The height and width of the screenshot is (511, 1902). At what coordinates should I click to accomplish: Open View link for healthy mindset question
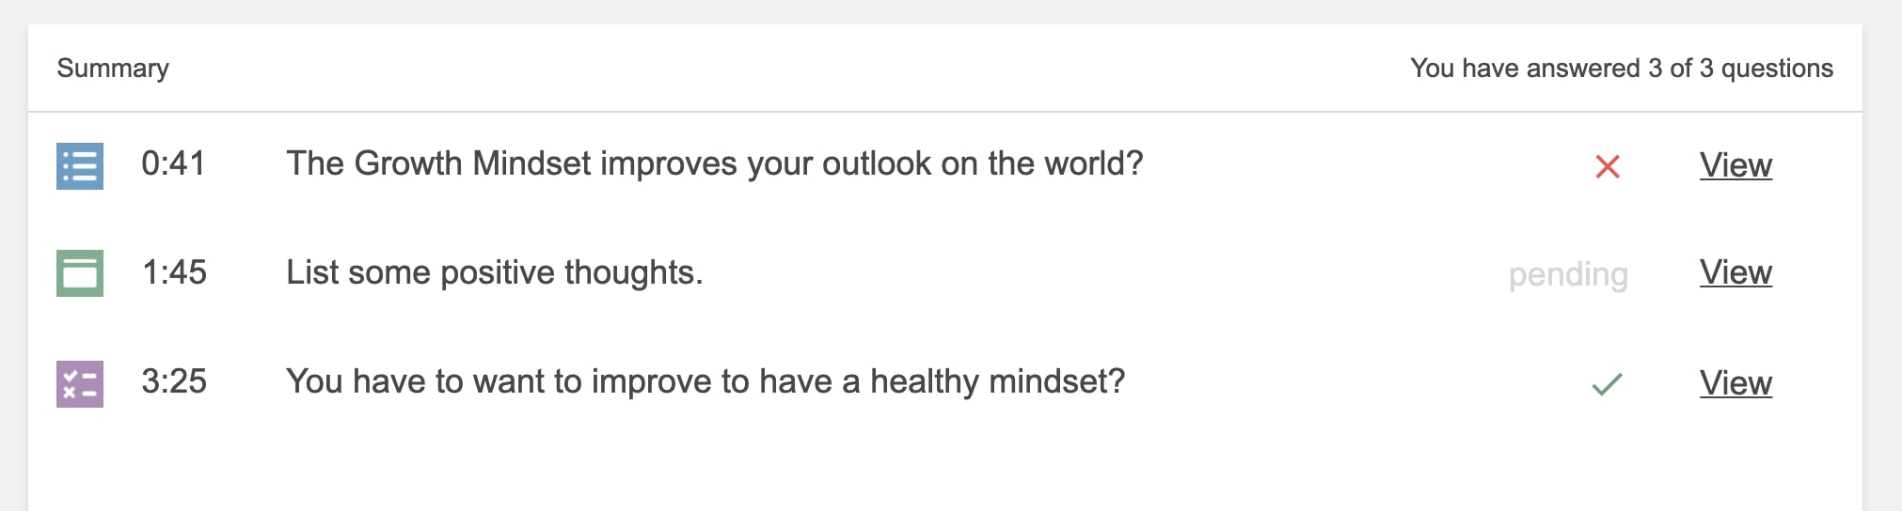coord(1736,383)
